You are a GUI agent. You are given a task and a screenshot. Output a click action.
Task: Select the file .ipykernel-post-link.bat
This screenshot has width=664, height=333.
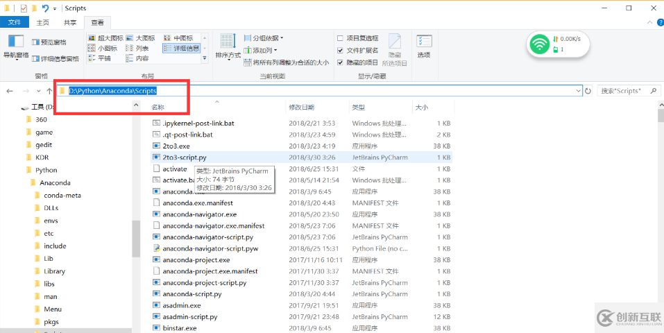[x=198, y=123]
